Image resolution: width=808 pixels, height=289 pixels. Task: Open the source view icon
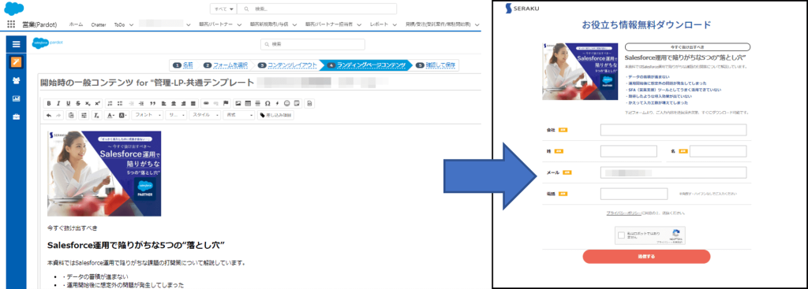[309, 103]
